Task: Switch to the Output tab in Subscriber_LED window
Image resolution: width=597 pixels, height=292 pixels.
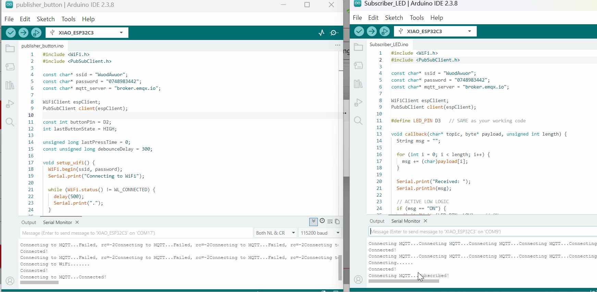Action: (377, 221)
